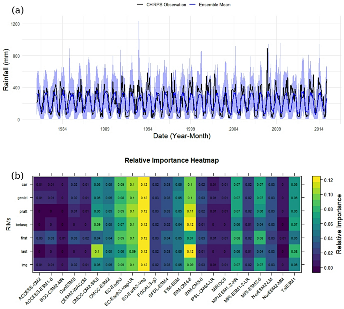
Task: Click the 1999 tick on date axis
Action: coord(191,129)
